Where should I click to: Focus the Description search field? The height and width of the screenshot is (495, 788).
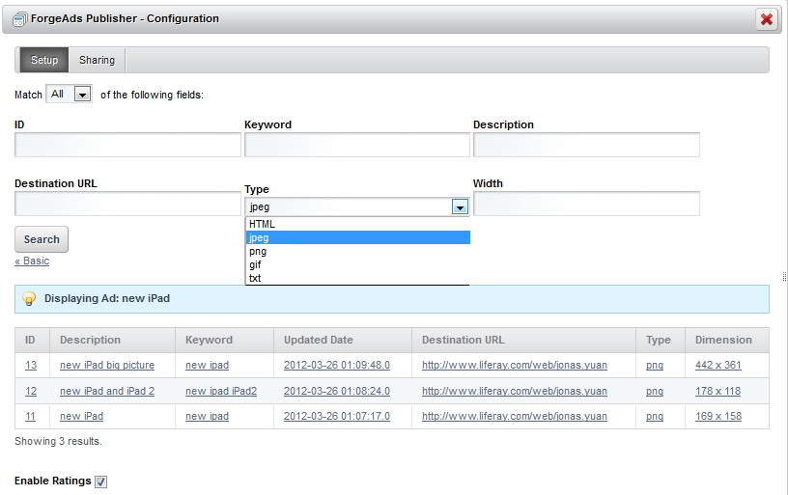(x=586, y=145)
